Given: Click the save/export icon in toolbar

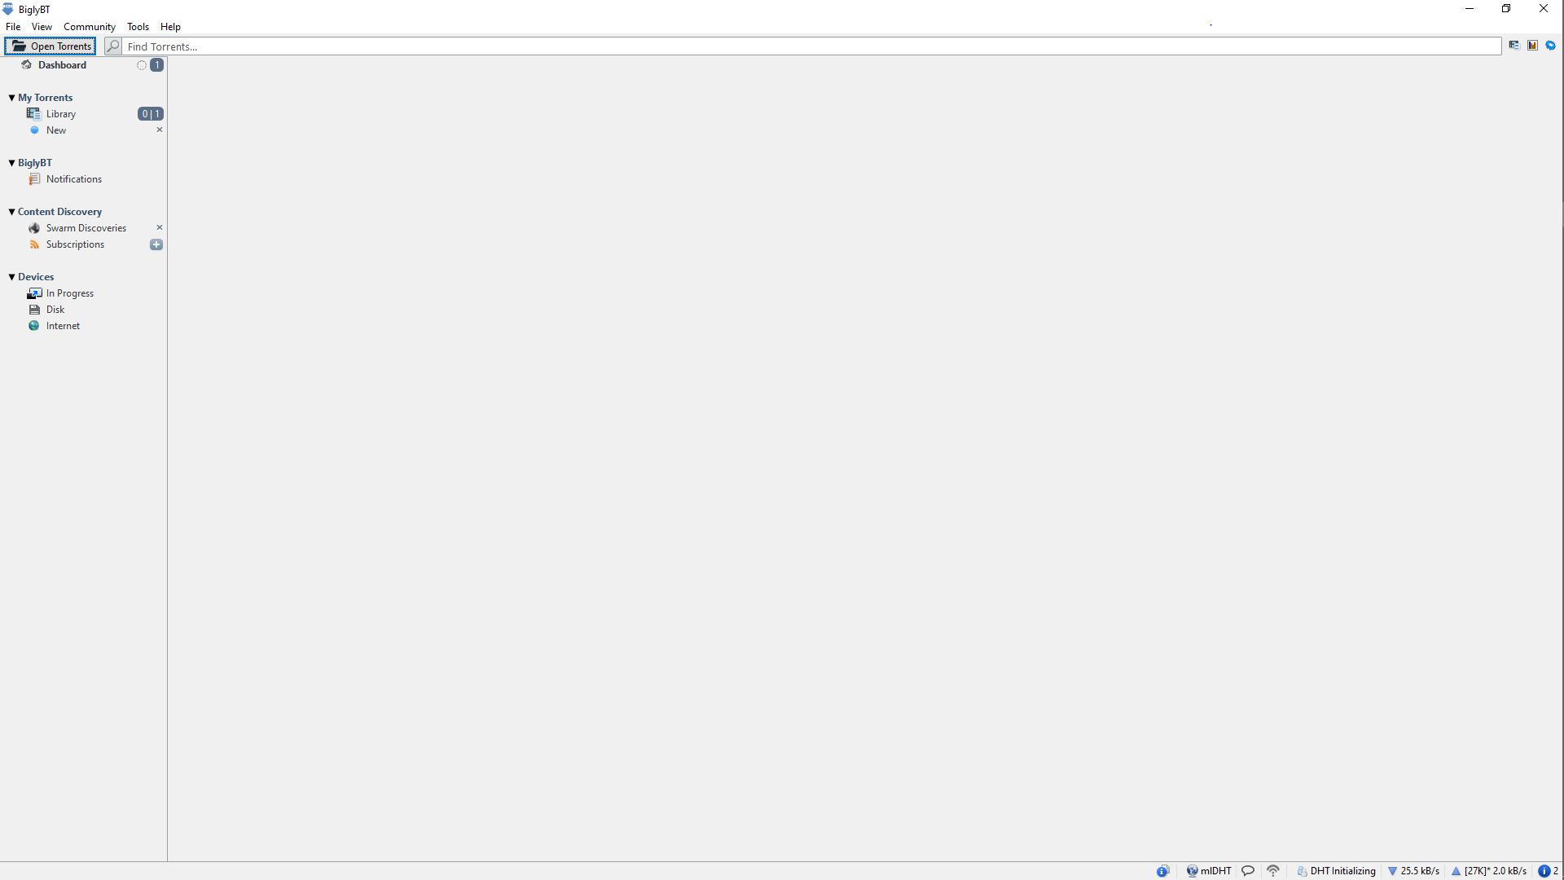Looking at the screenshot, I should click(1513, 45).
